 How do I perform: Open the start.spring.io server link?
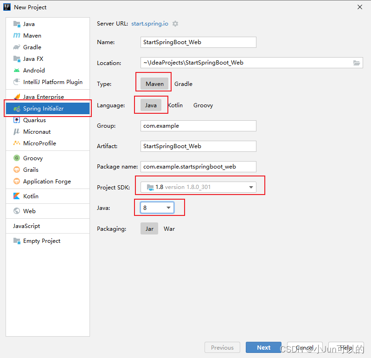tap(150, 24)
